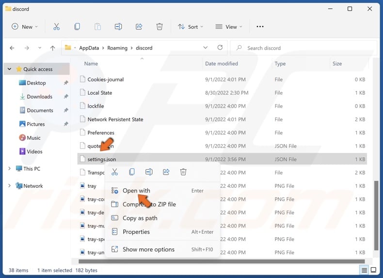
Task: Click the Rename icon in the toolbar
Action: click(x=118, y=27)
